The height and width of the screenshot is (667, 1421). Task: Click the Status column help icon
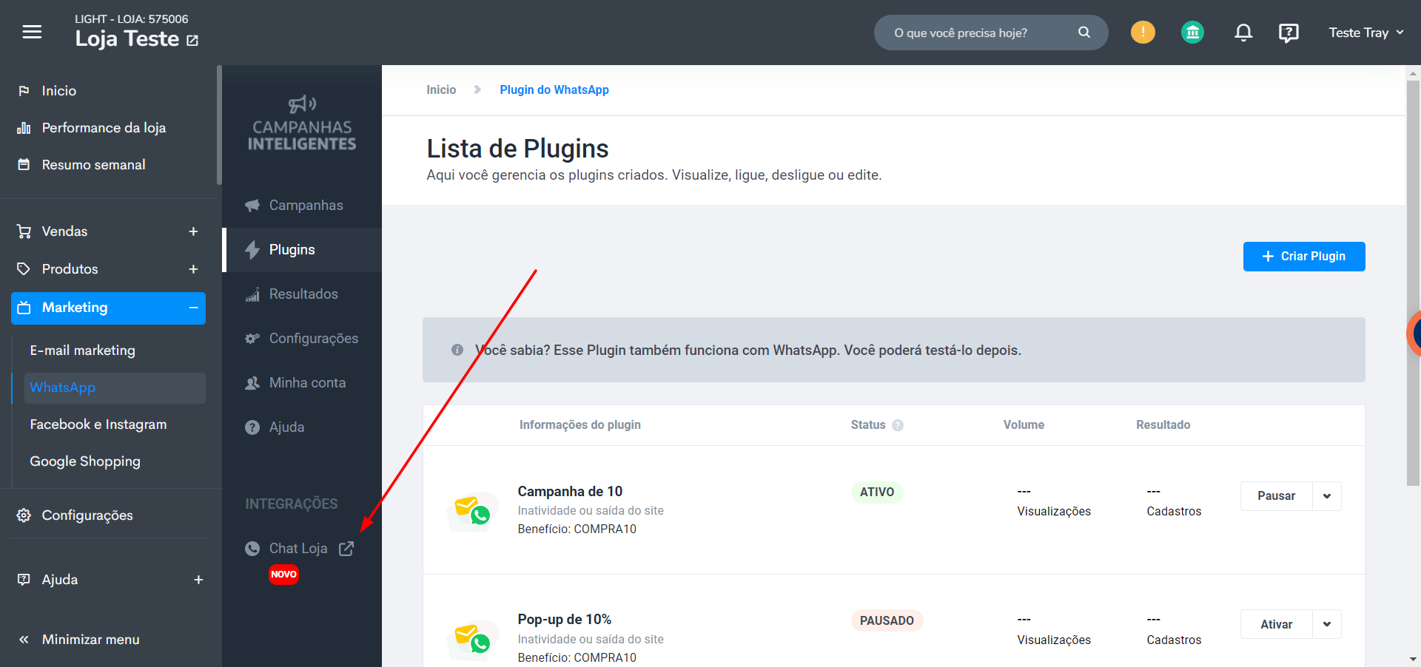pyautogui.click(x=898, y=425)
